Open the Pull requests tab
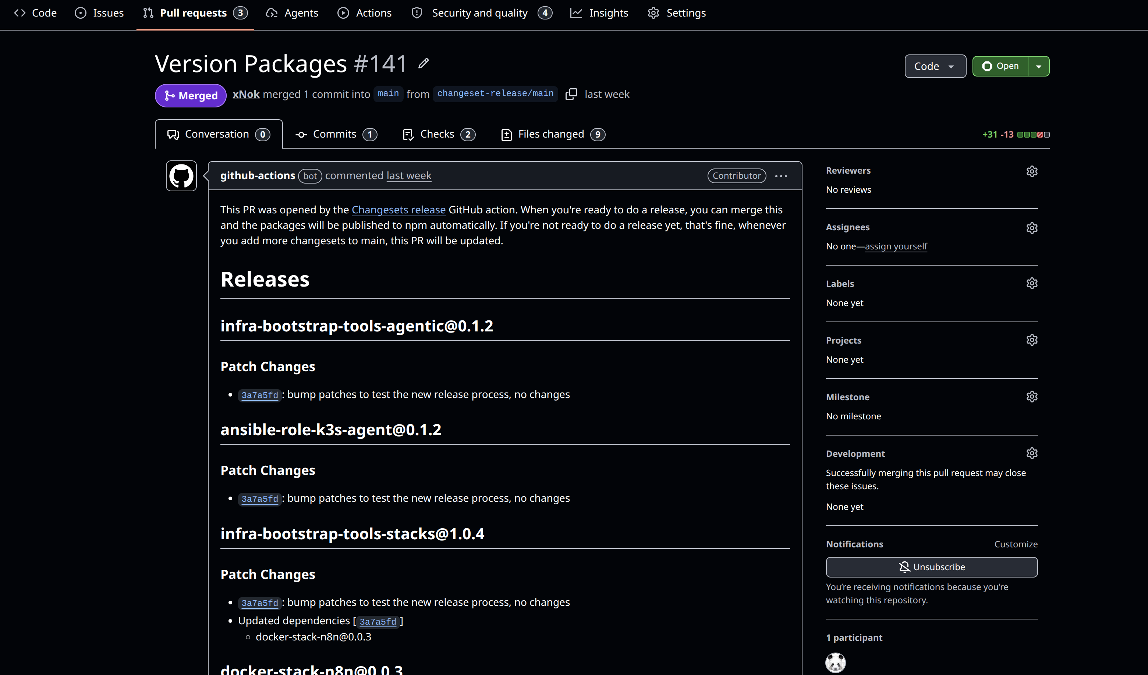Viewport: 1148px width, 675px height. (x=195, y=13)
